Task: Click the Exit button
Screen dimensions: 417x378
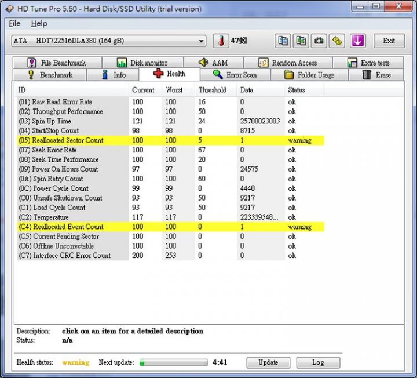Action: [389, 41]
